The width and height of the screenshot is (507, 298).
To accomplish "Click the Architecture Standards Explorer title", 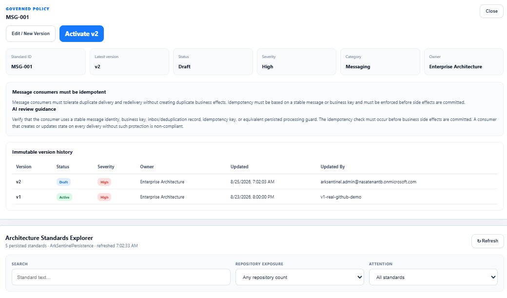I will [x=49, y=238].
